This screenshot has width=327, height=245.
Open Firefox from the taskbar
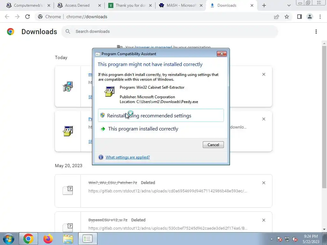48,239
